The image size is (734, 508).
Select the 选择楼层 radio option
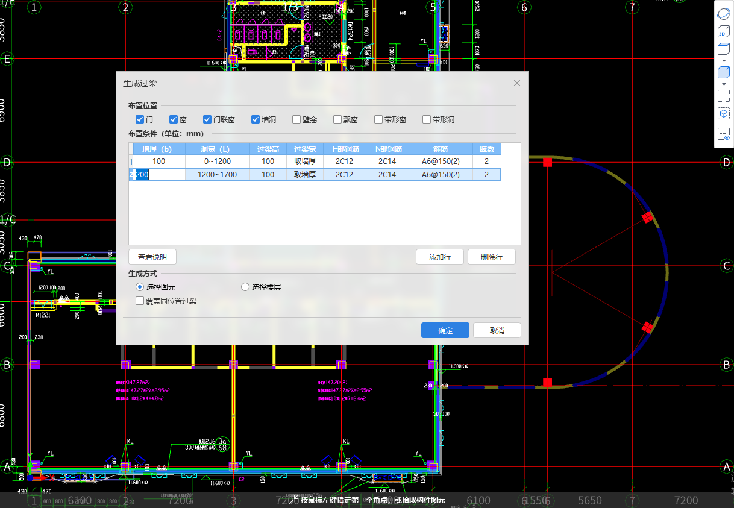(245, 287)
